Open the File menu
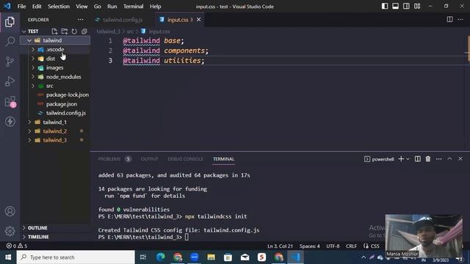The image size is (470, 264). pos(21,7)
